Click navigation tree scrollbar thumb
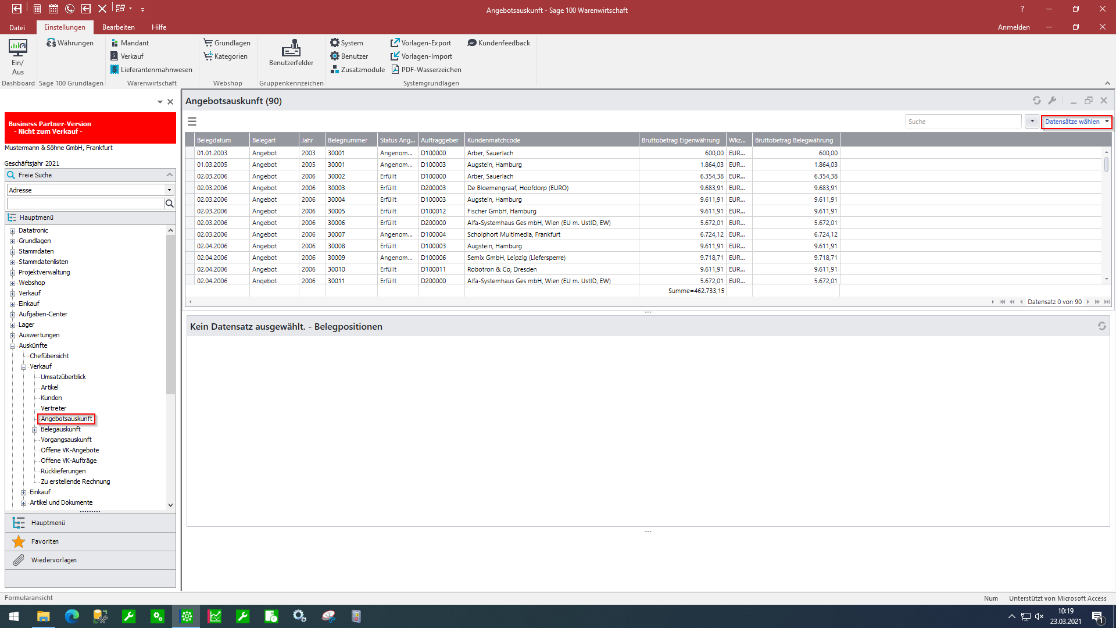The image size is (1116, 628). click(x=170, y=314)
